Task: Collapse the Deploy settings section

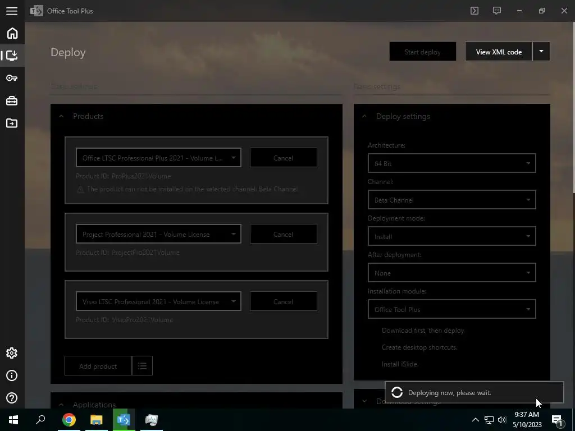Action: pyautogui.click(x=364, y=116)
